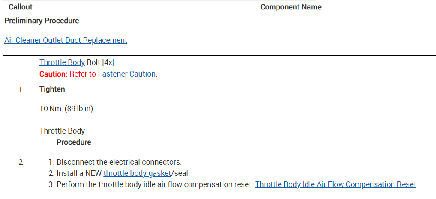Click the Install a NEW step text

[x=80, y=173]
